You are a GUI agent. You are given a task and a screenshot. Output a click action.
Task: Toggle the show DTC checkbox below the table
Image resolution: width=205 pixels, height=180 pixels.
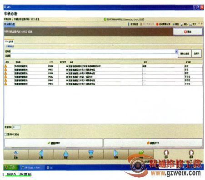coord(6,134)
